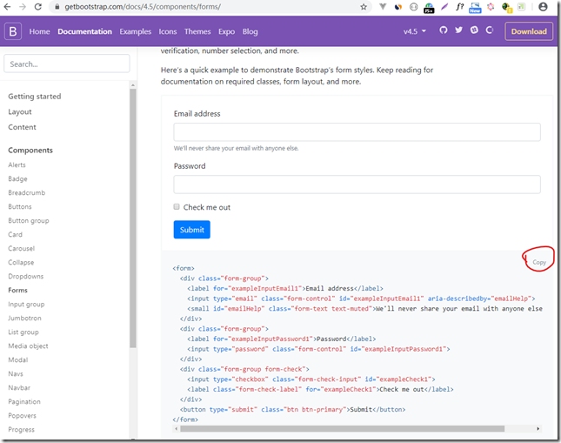Open the JS+ badged extension icon
The image size is (561, 443).
(x=429, y=8)
